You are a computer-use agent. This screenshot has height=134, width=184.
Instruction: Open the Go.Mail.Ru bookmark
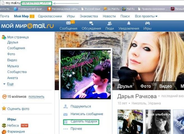(x=111, y=9)
